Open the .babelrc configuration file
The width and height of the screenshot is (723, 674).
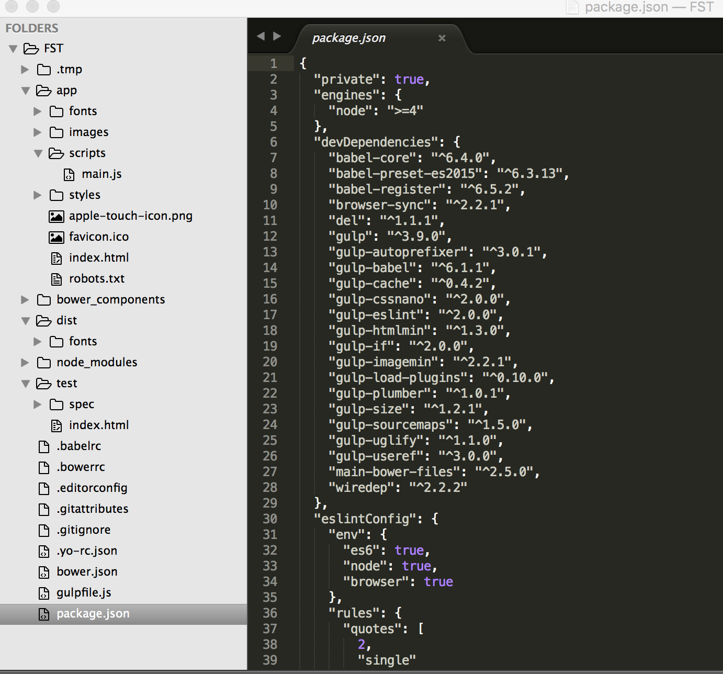point(80,446)
